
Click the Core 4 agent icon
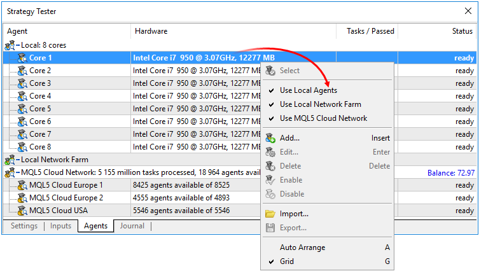[x=22, y=96]
